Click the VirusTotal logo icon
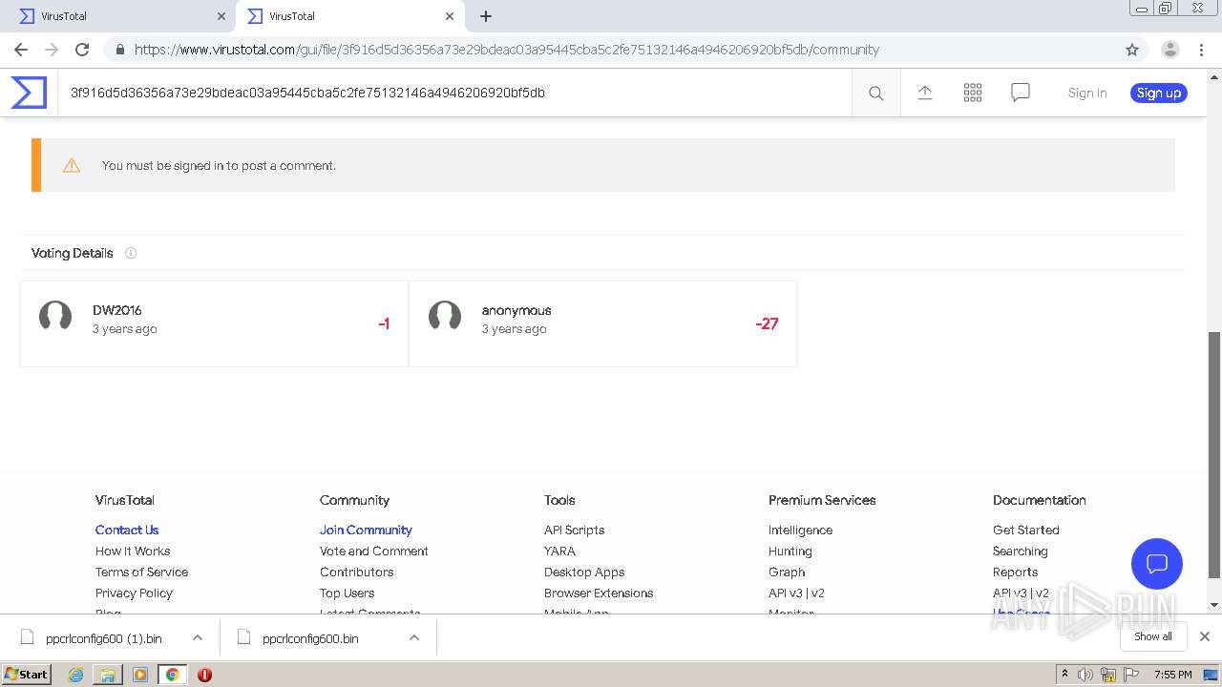 (x=29, y=93)
